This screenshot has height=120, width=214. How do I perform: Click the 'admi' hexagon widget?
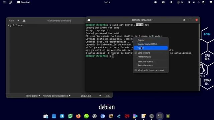(x=207, y=34)
